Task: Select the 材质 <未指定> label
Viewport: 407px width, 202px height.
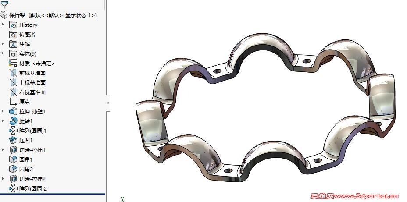Action: click(x=37, y=64)
